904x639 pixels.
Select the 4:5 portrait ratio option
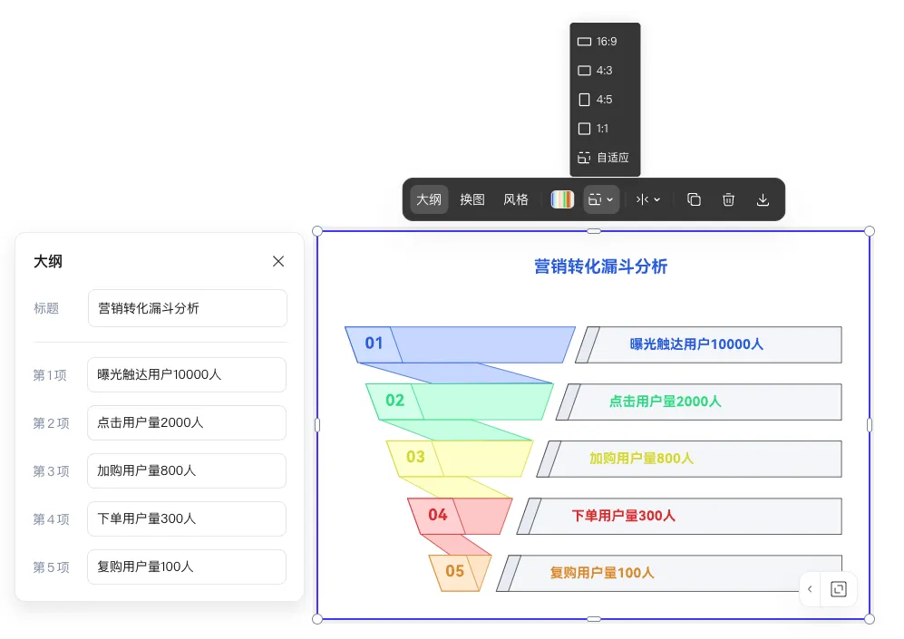point(605,100)
